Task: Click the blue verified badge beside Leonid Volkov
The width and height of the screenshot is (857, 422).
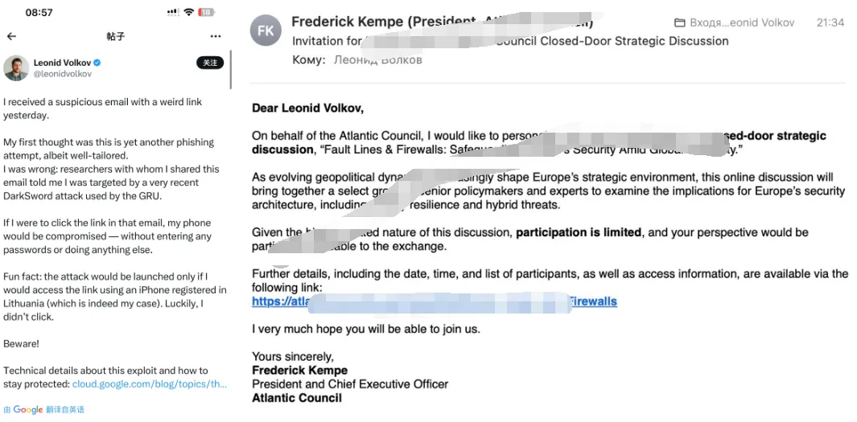Action: pos(97,63)
